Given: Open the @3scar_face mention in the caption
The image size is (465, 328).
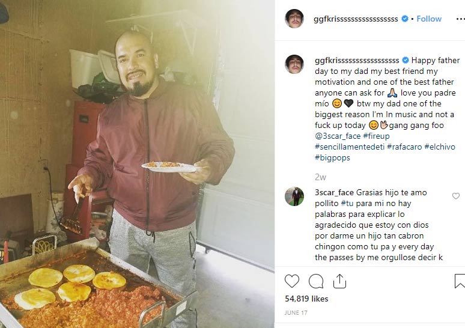Looking at the screenshot, I should tap(338, 136).
